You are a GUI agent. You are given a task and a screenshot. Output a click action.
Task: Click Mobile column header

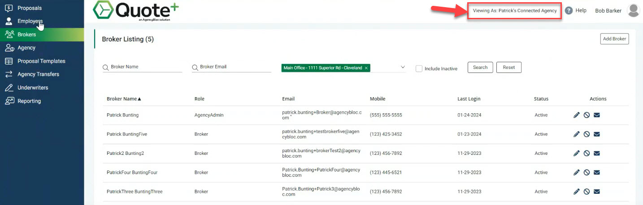(x=378, y=99)
